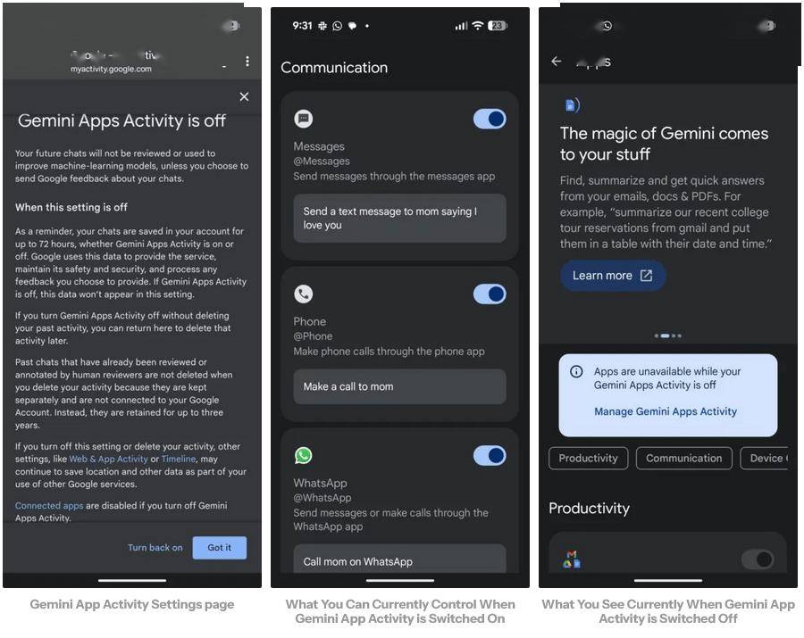The width and height of the screenshot is (804, 638).
Task: Switch to the Communication category chip
Action: (x=684, y=459)
